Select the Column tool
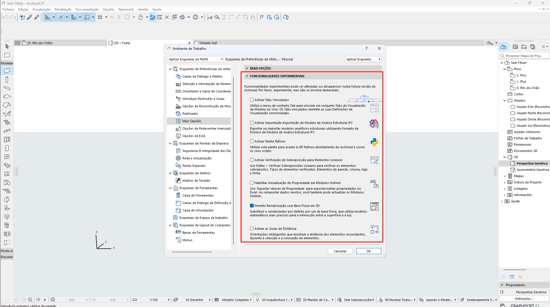Image resolution: width=550 pixels, height=307 pixels. tap(7, 80)
